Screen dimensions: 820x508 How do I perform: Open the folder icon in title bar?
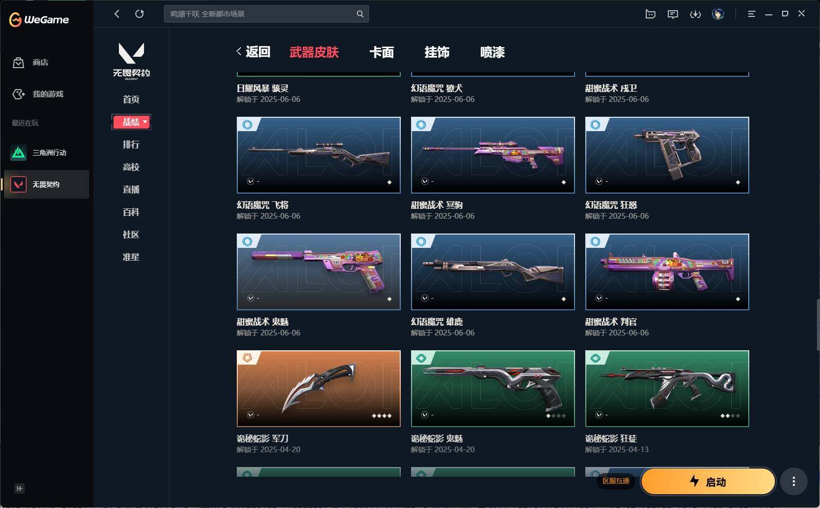[x=650, y=14]
